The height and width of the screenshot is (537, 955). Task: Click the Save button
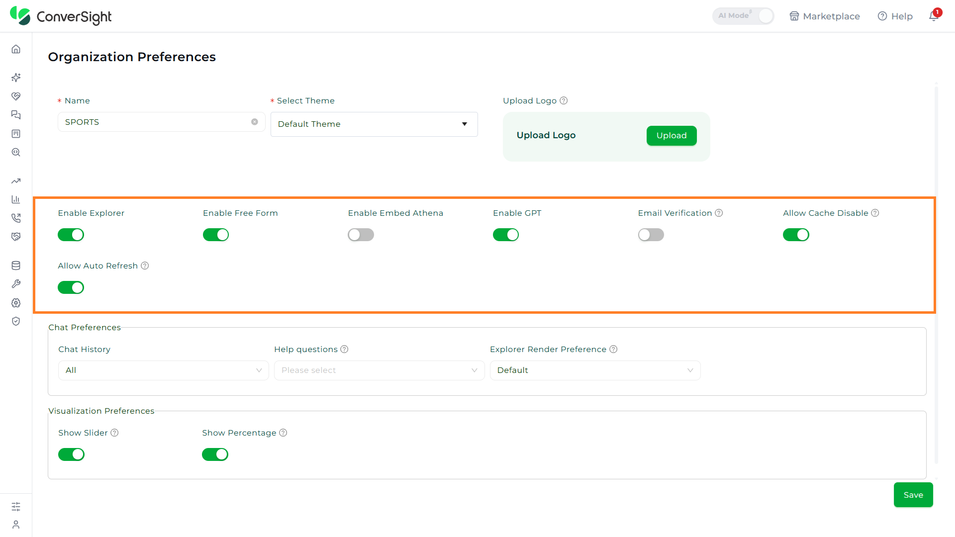click(x=913, y=495)
